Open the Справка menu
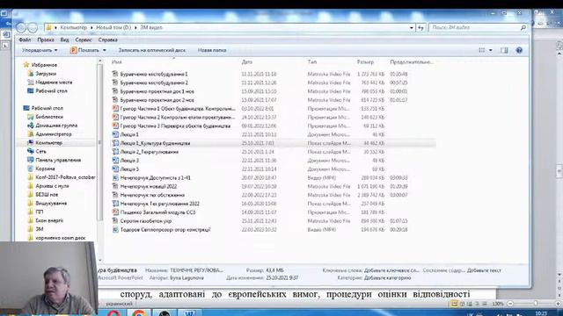This screenshot has height=316, width=563. coord(107,39)
